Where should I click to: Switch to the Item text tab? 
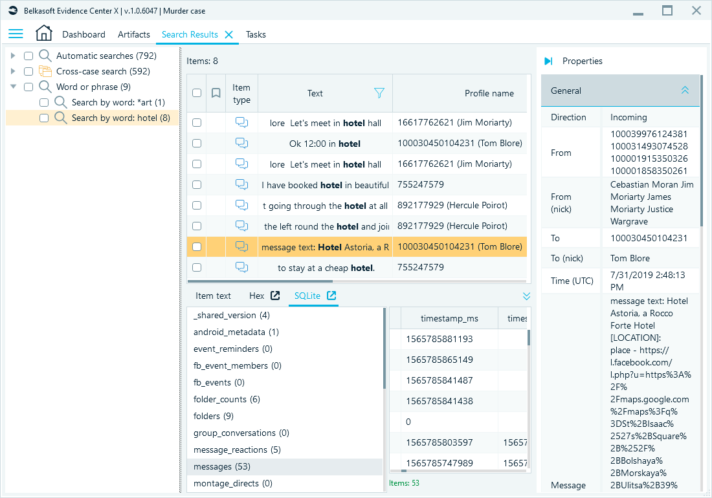[213, 296]
